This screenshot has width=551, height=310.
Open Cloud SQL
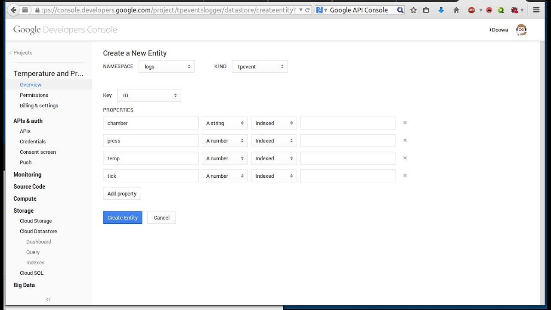(31, 273)
